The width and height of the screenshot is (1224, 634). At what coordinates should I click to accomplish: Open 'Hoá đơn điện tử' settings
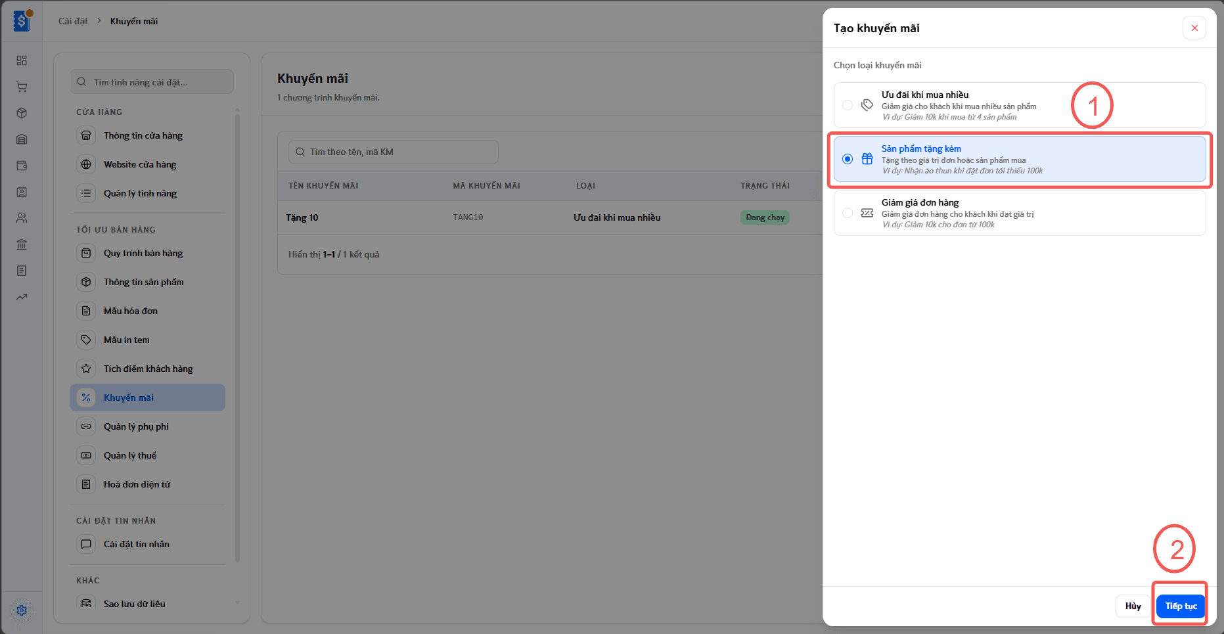tap(147, 484)
